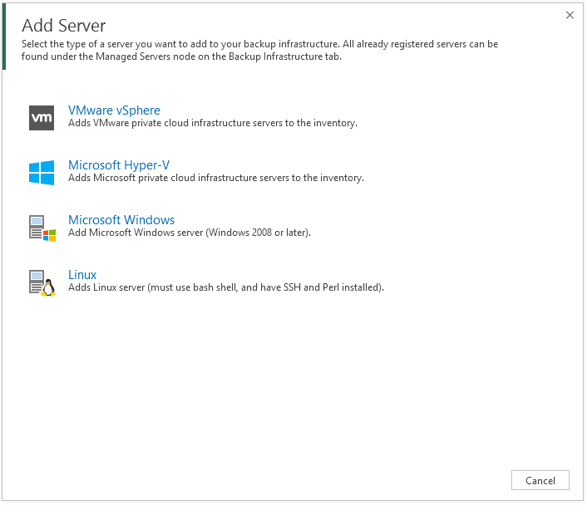Click the green accent bar beside header
This screenshot has width=587, height=505.
(4, 37)
